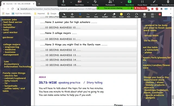The width and height of the screenshot is (174, 106).
Task: Select the Mouse annotation tool
Action: 64,15
